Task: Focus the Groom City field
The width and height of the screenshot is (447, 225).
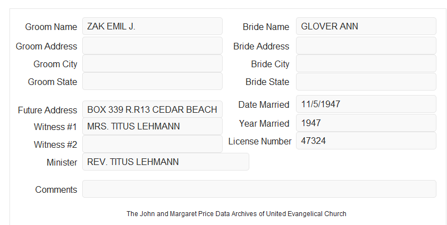Action: (152, 63)
